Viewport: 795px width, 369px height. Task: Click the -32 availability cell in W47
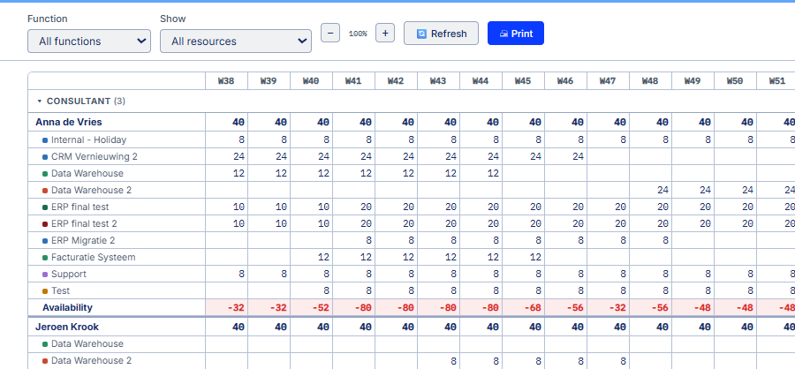tap(609, 308)
